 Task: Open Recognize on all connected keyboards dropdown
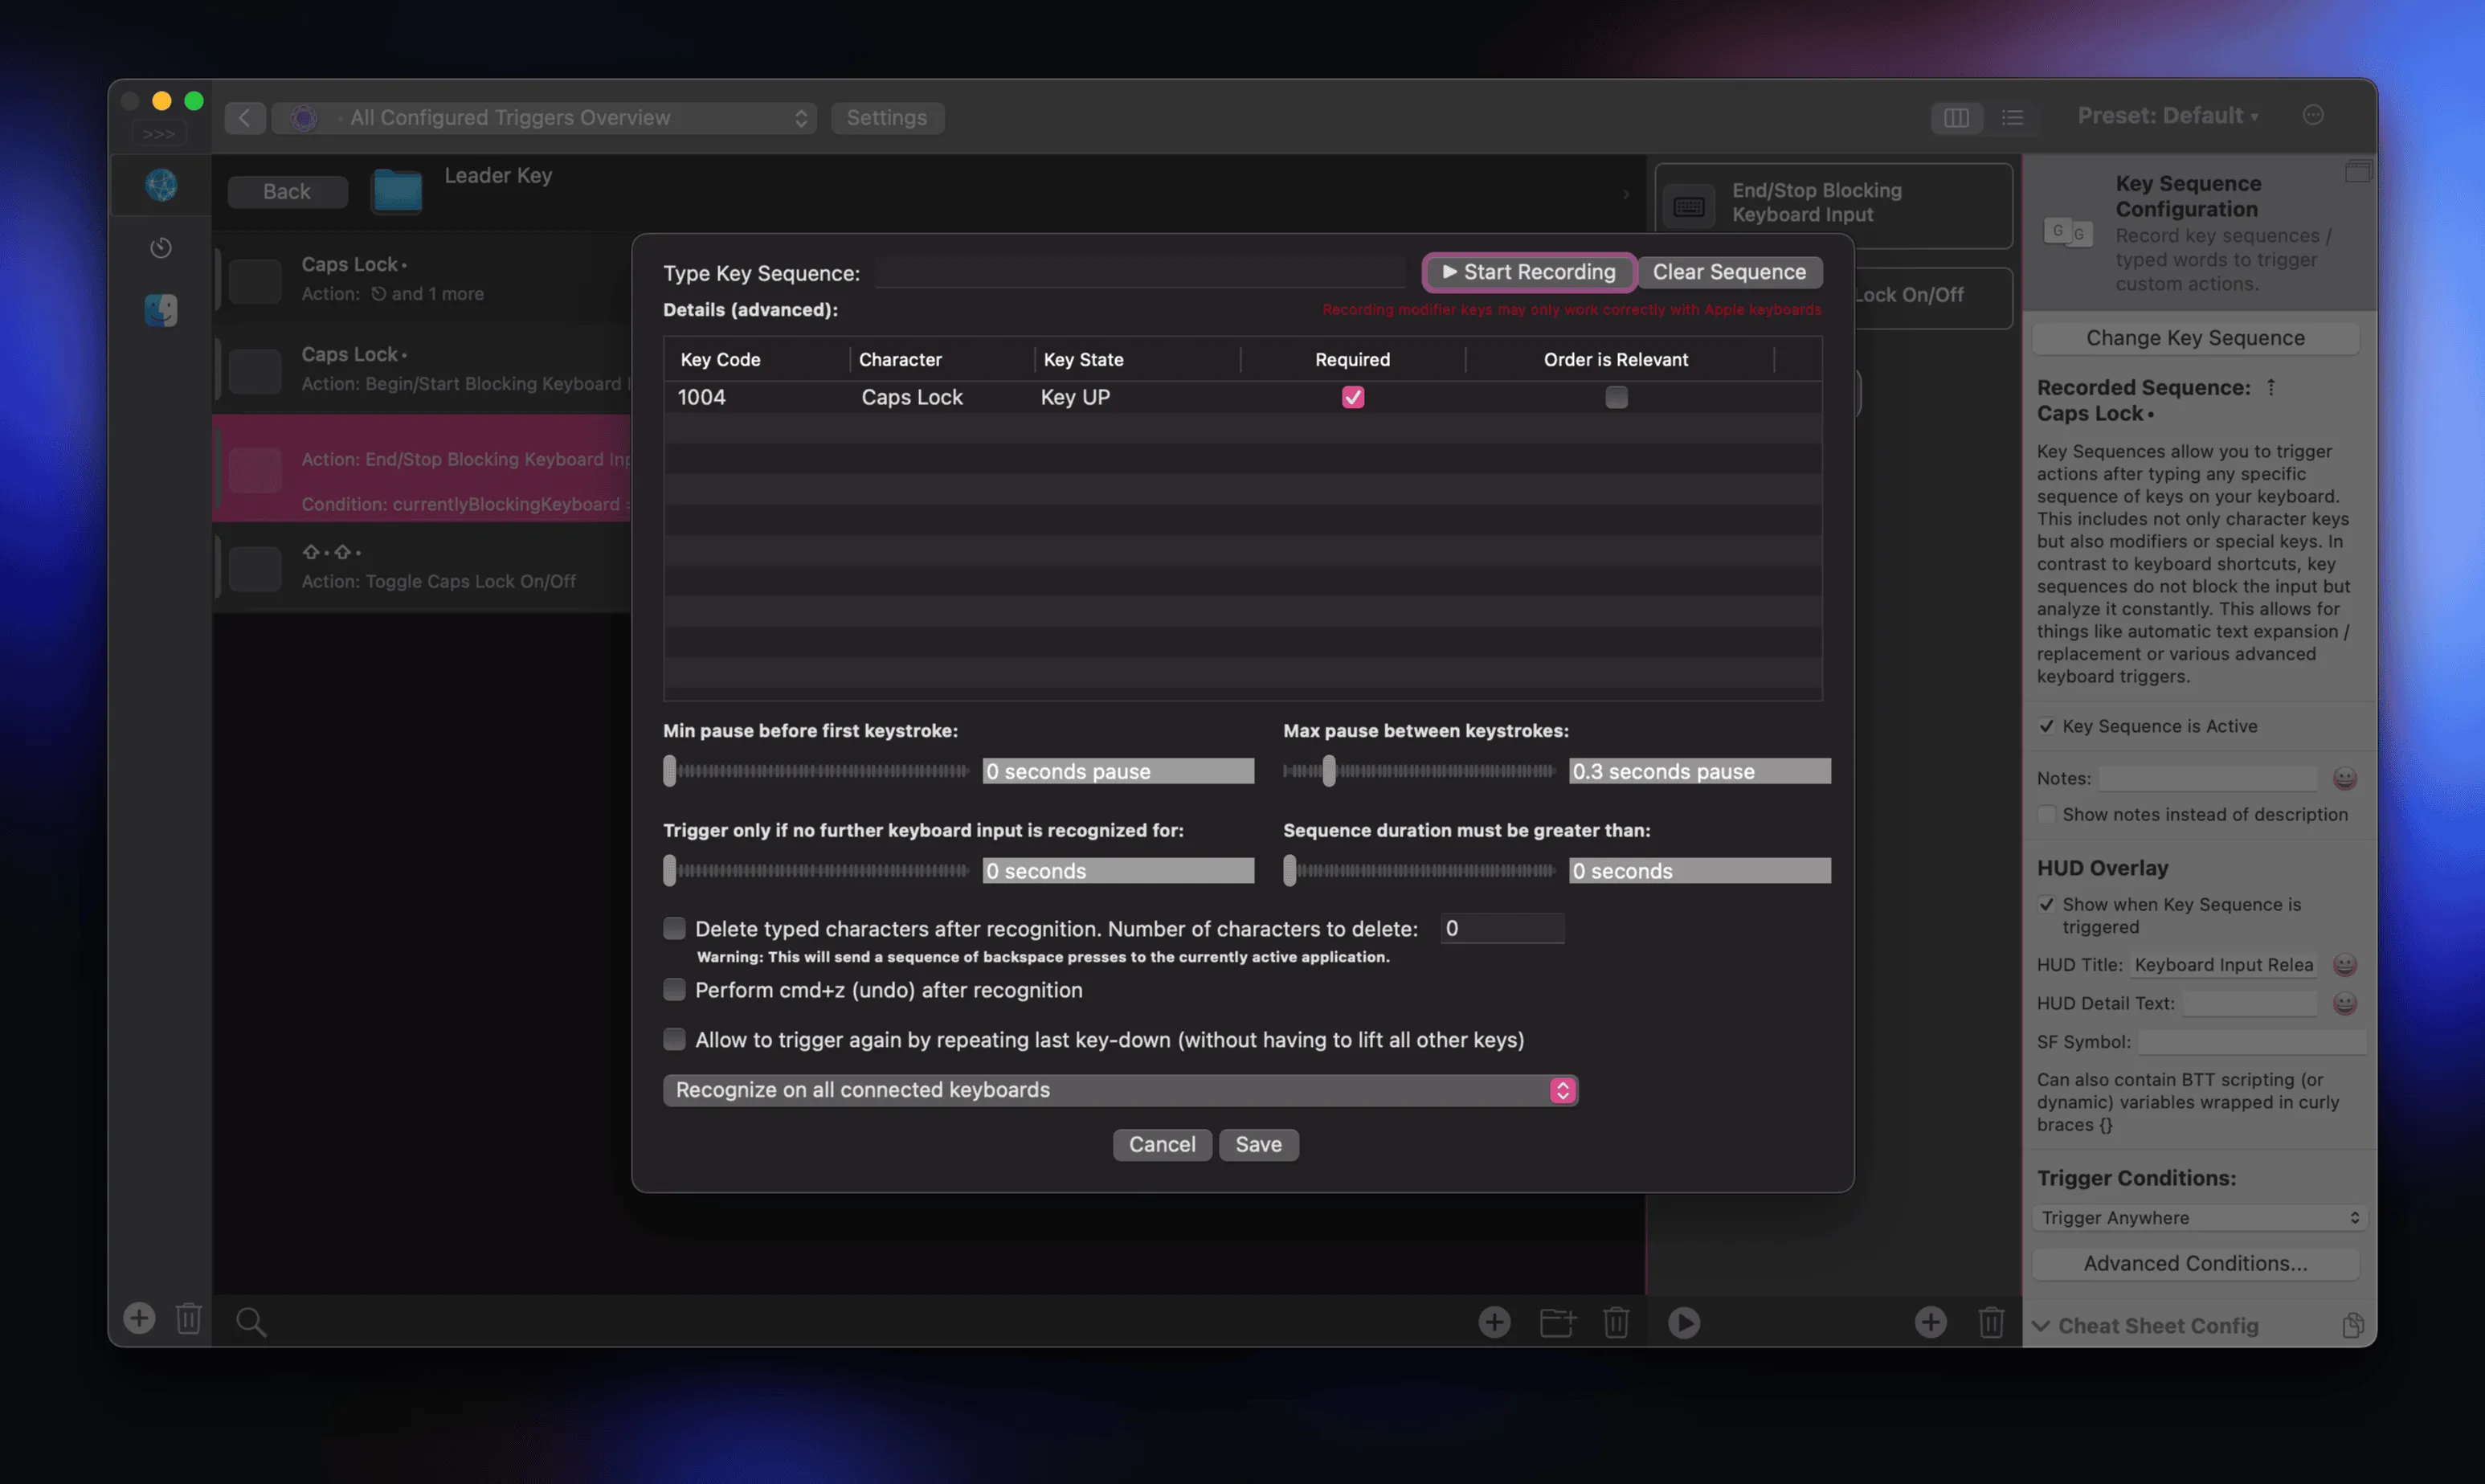click(1119, 1090)
